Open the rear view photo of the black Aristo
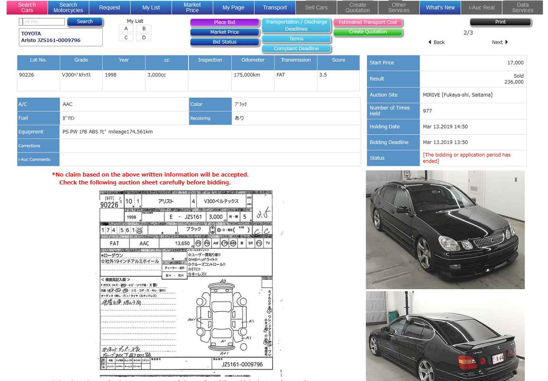The image size is (548, 381). click(x=445, y=336)
